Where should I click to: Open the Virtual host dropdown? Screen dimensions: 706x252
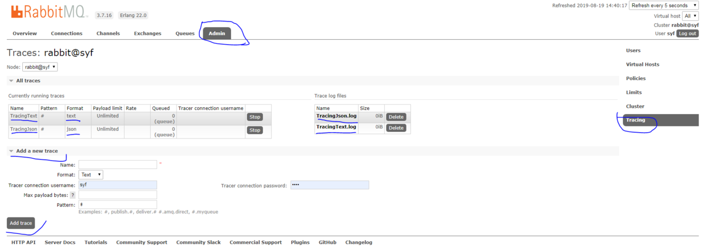[x=691, y=16]
